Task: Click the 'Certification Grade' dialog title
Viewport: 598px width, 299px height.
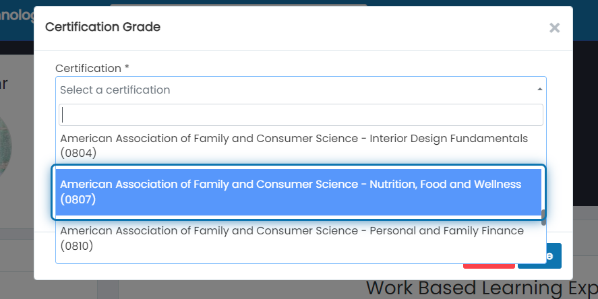Action: 102,27
